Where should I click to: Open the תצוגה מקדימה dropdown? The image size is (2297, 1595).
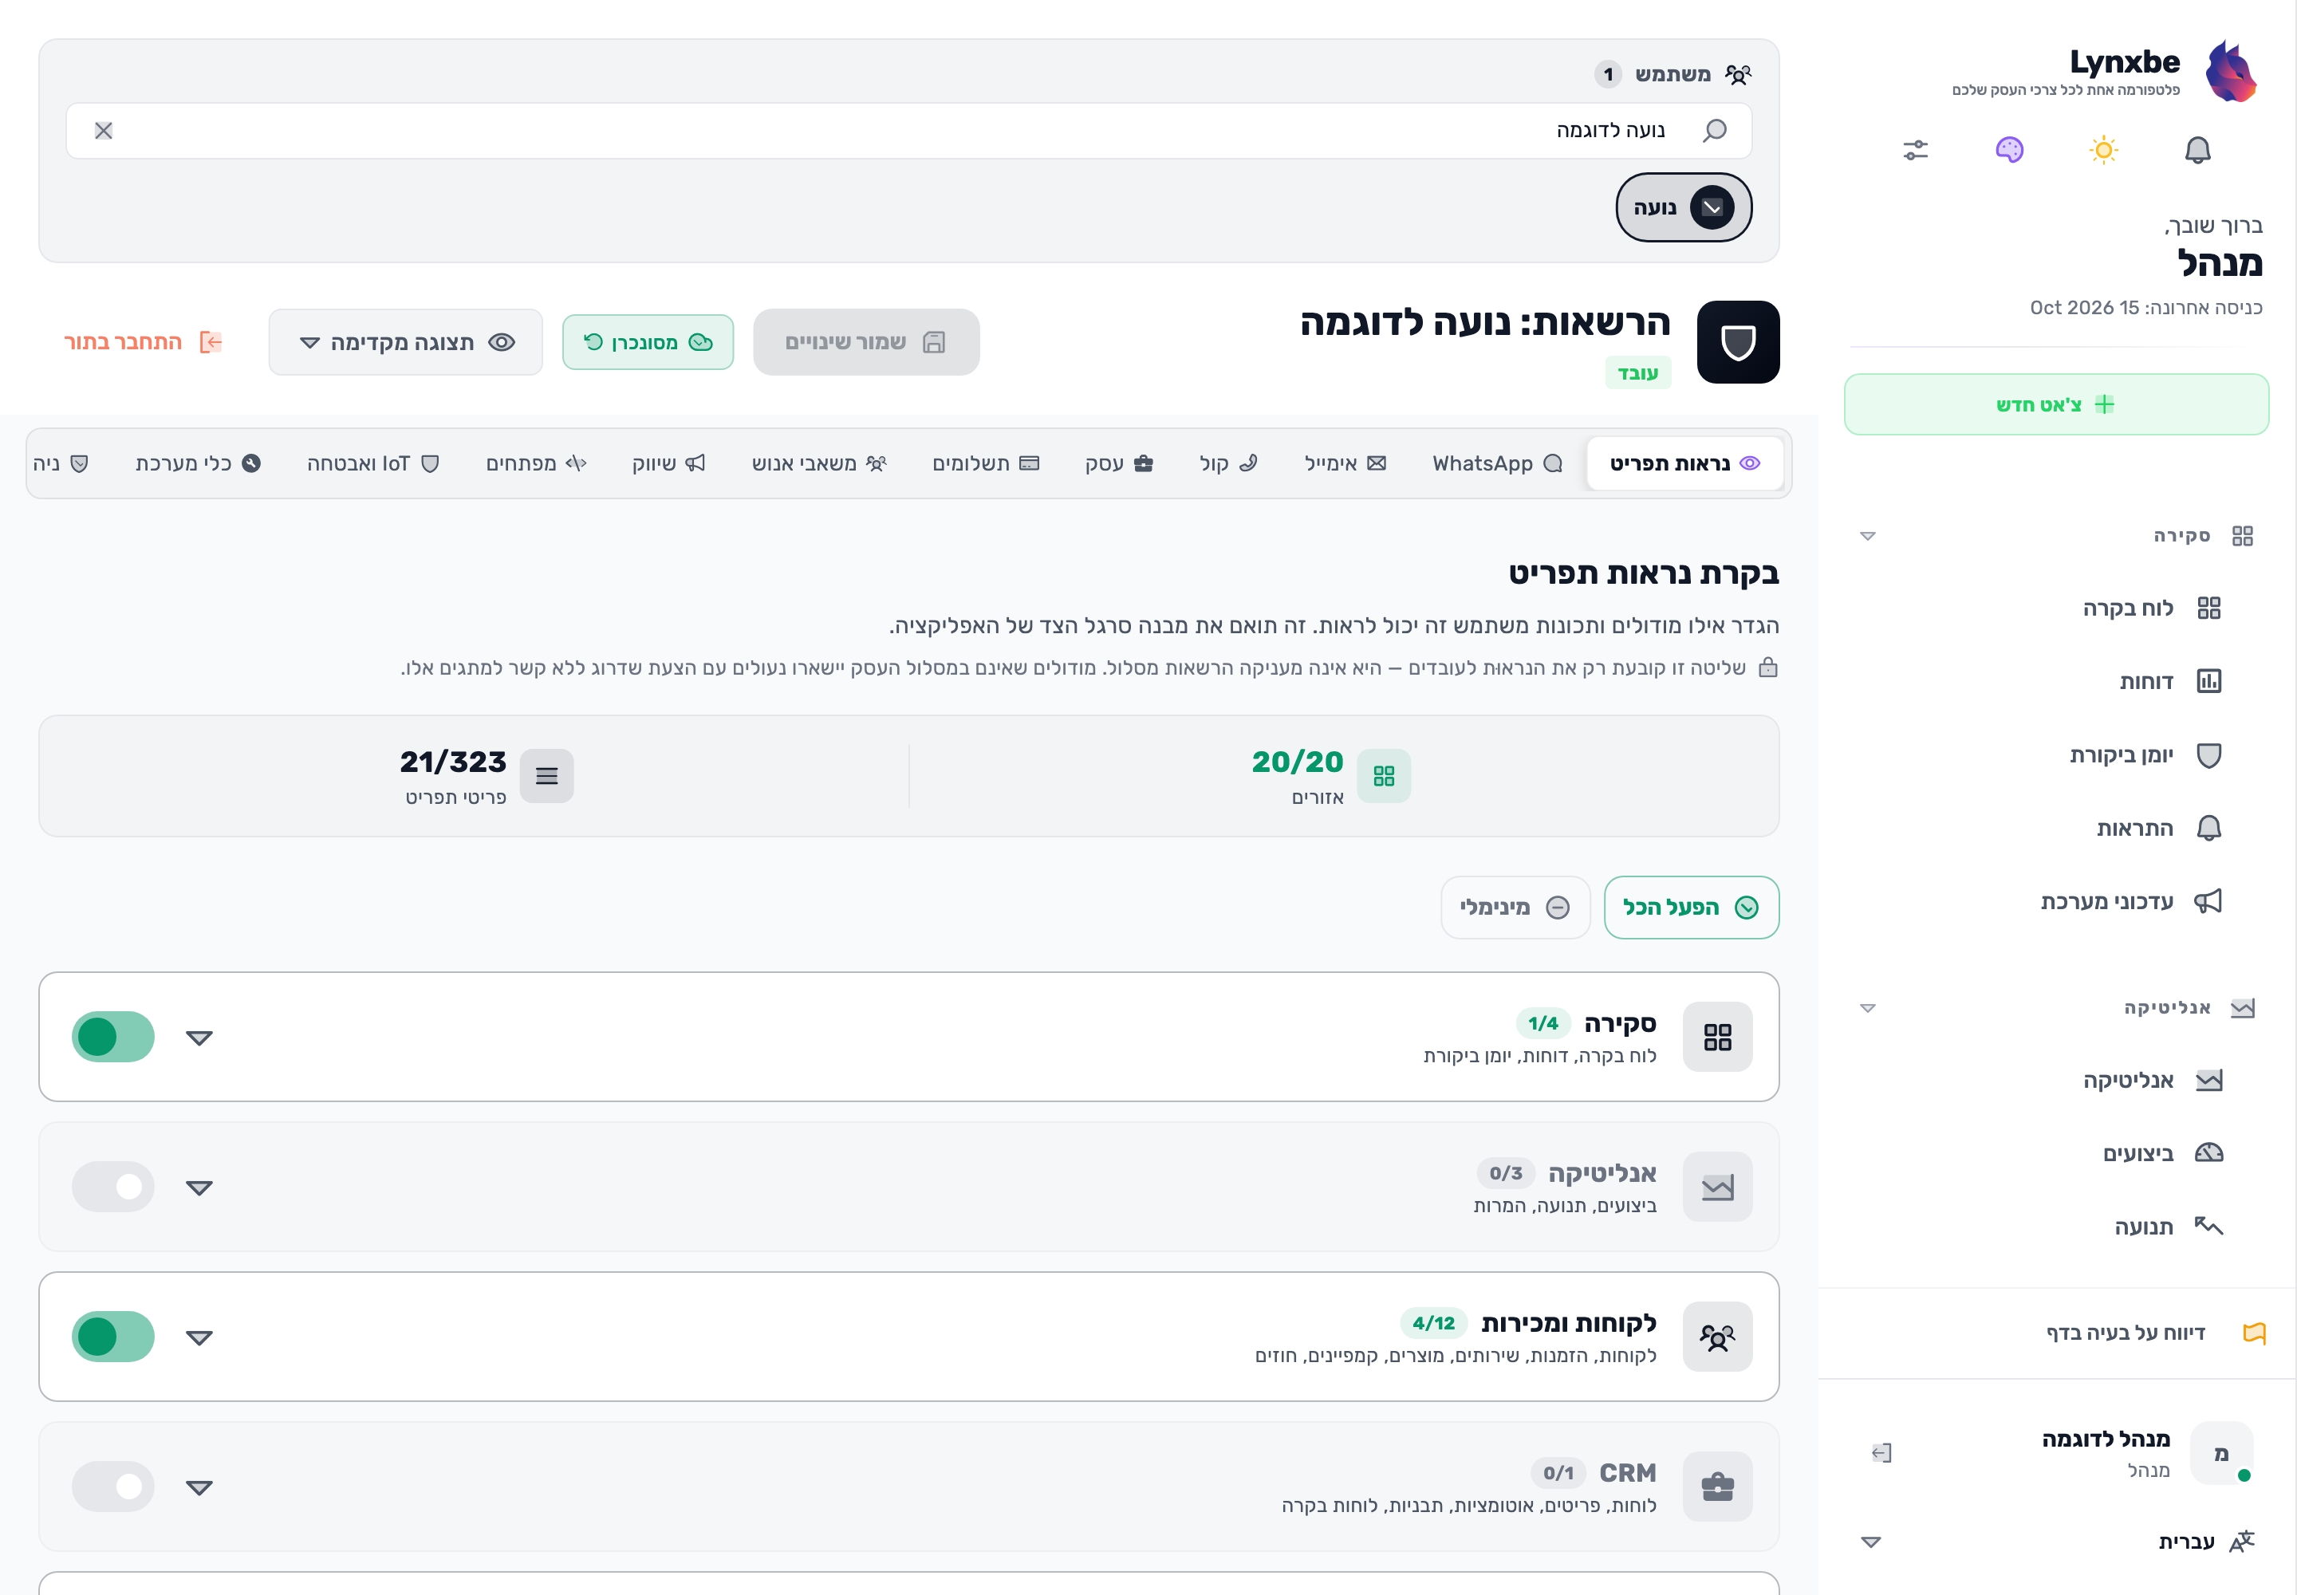(x=406, y=343)
